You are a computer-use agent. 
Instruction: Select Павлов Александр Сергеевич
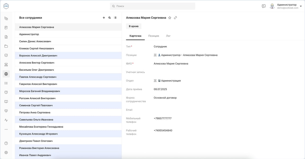[68, 77]
